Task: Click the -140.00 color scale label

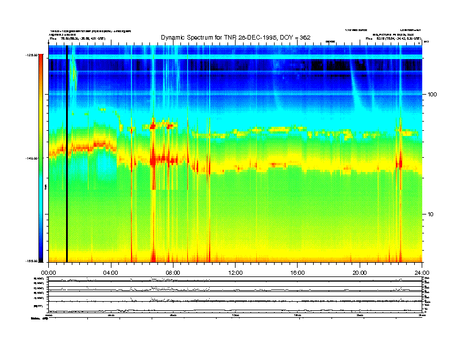Action: [31, 158]
